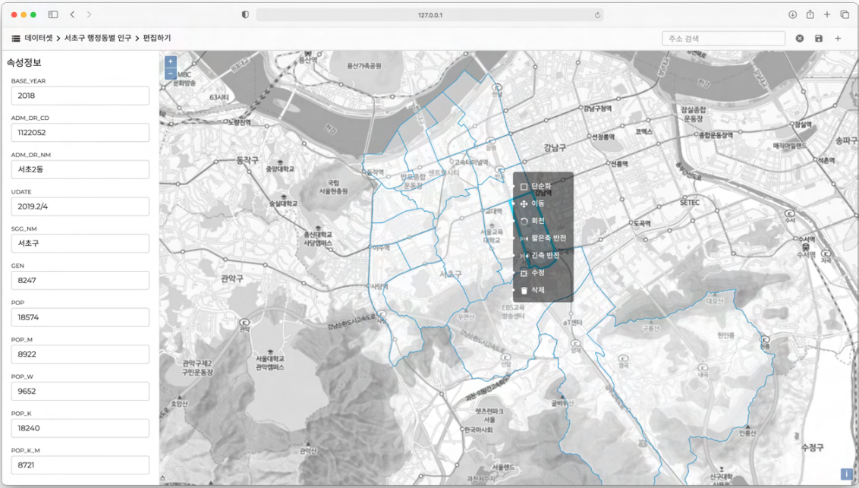Click the 데이터셋 breadcrumb link
The image size is (859, 488).
[39, 38]
